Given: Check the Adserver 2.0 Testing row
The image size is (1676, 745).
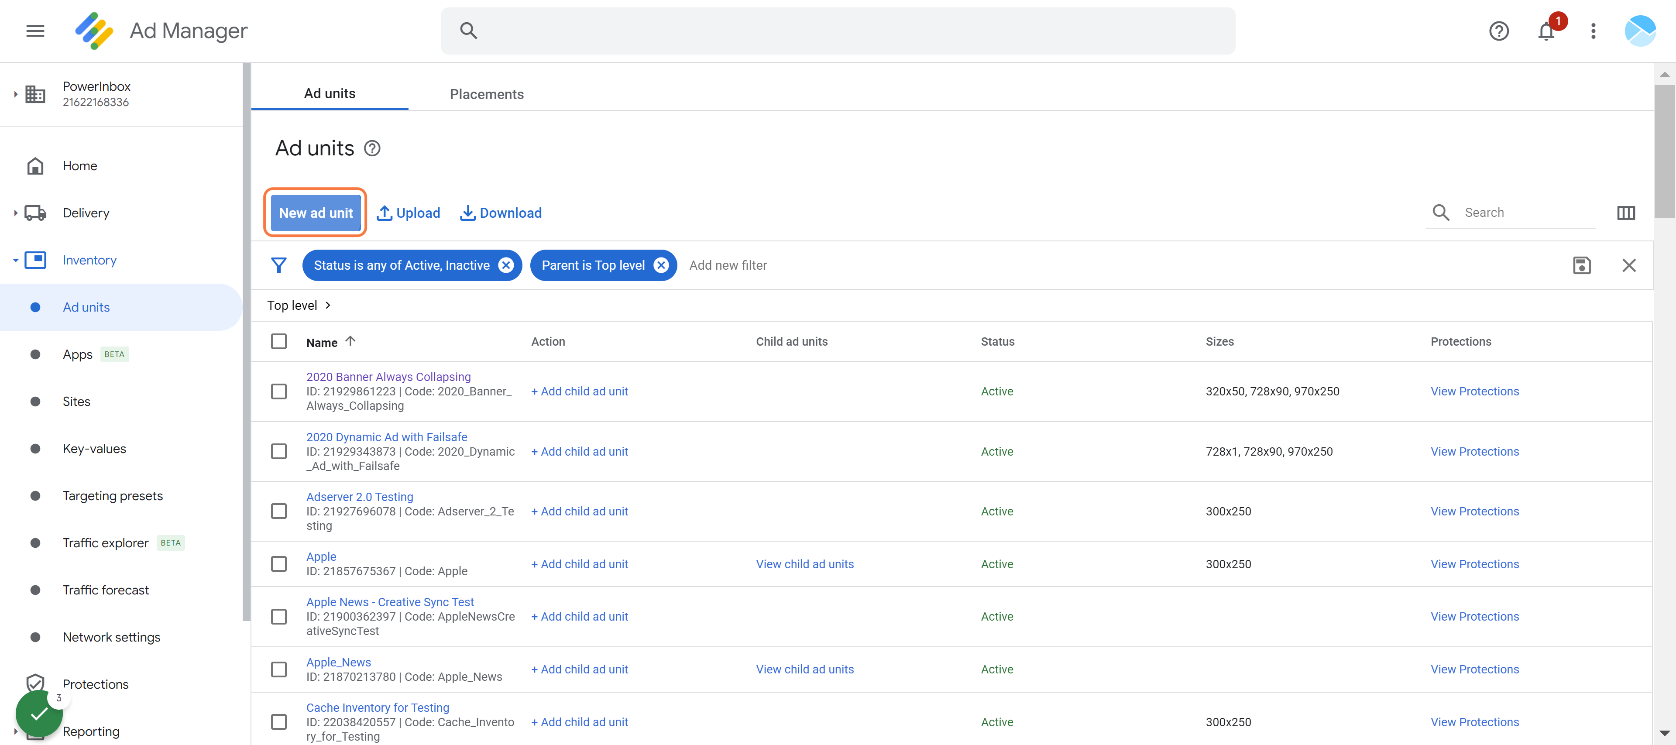Looking at the screenshot, I should coord(278,512).
